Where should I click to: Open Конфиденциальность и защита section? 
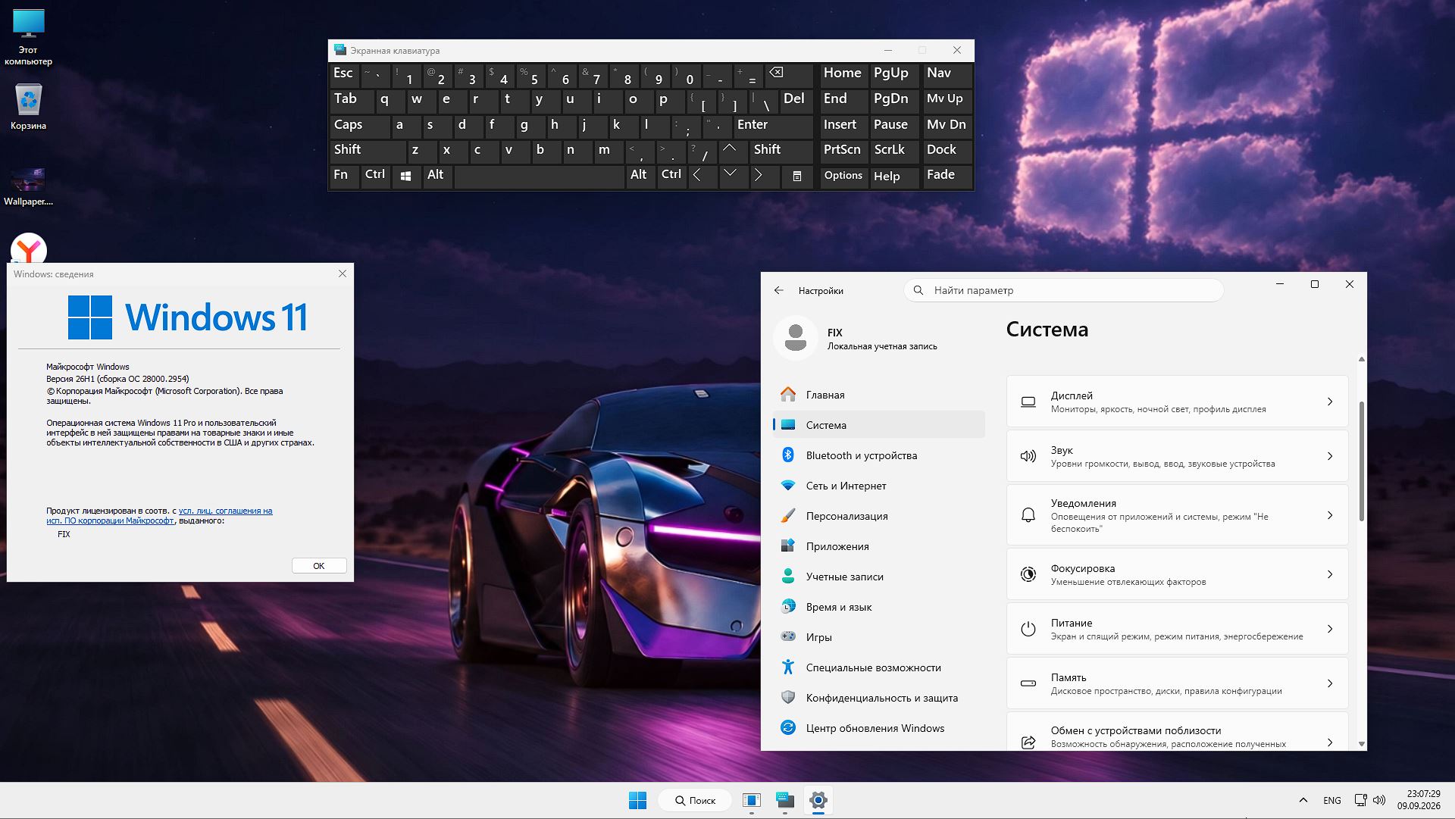(879, 698)
